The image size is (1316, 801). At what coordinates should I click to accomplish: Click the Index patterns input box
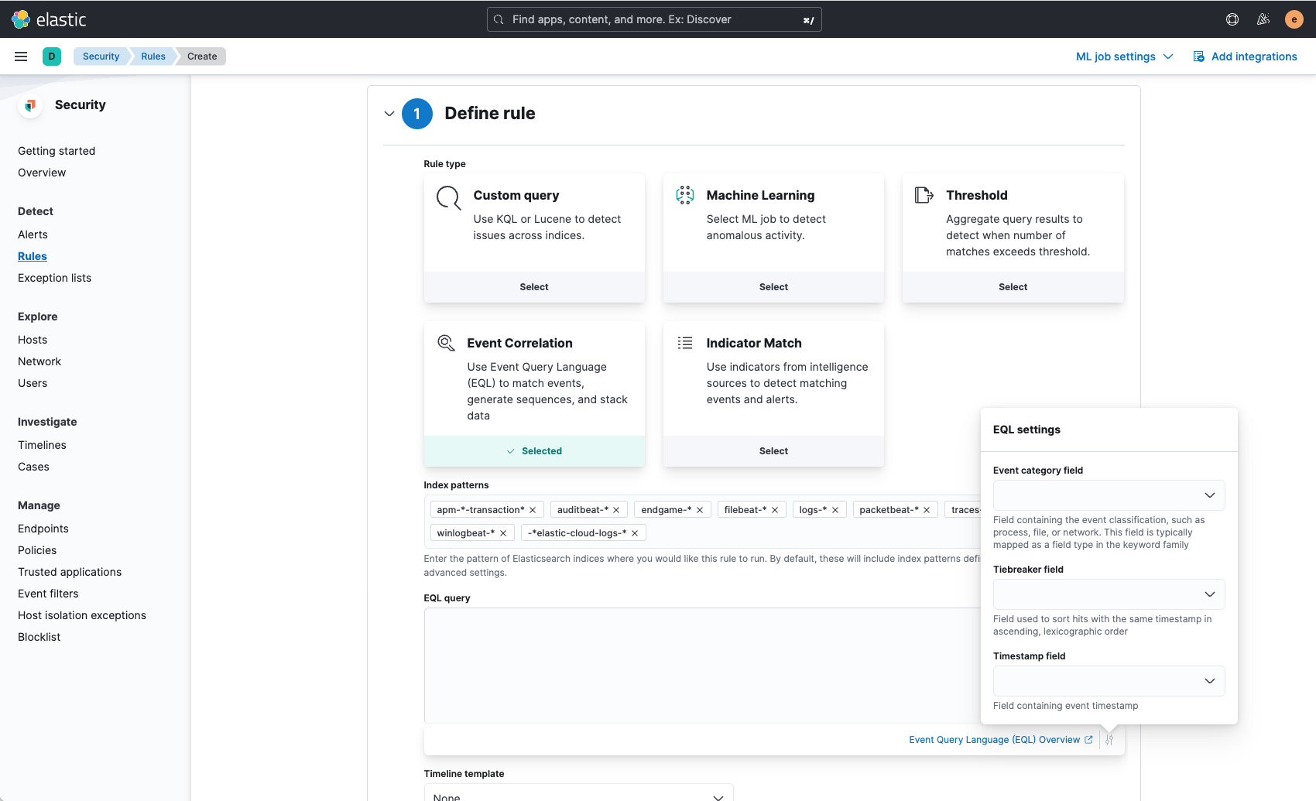(702, 522)
